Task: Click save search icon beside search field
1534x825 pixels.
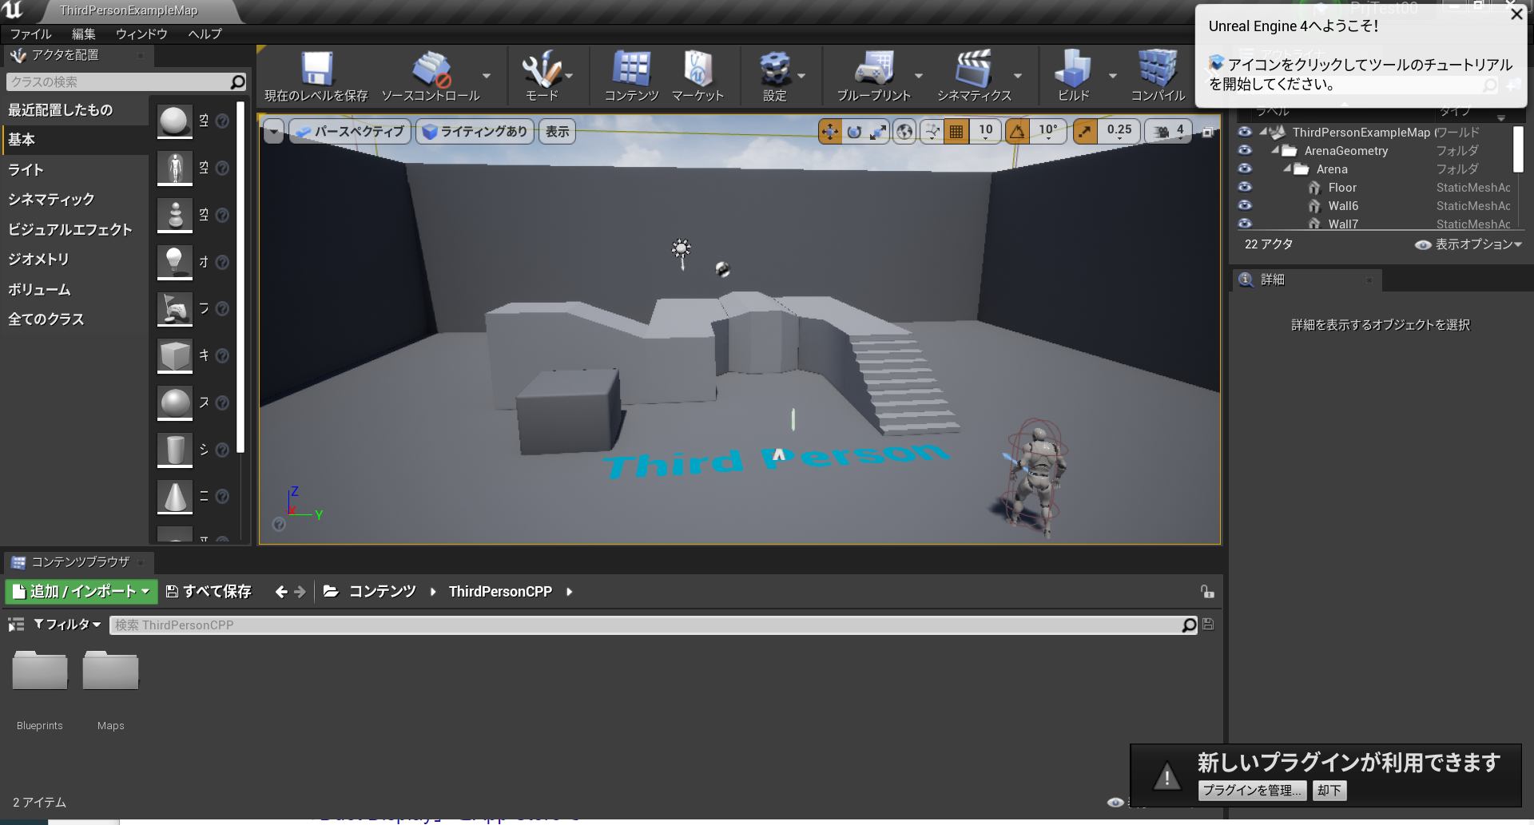Action: click(x=1208, y=625)
